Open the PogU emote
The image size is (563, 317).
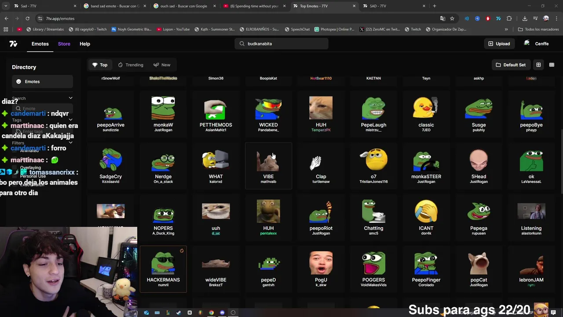pyautogui.click(x=321, y=269)
